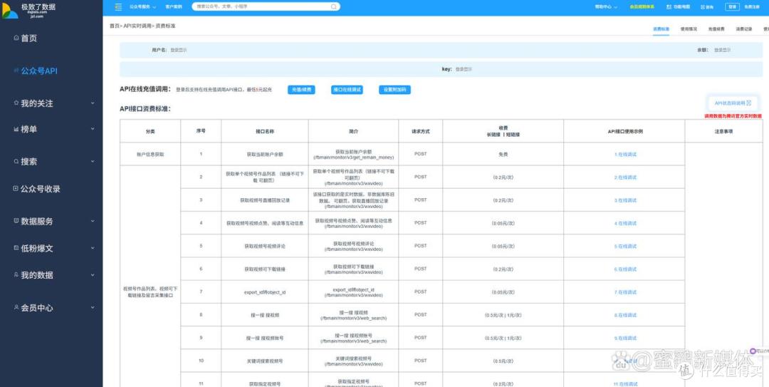This screenshot has width=769, height=387.
Task: Click the 账户信息获取 category cell
Action: [150, 154]
